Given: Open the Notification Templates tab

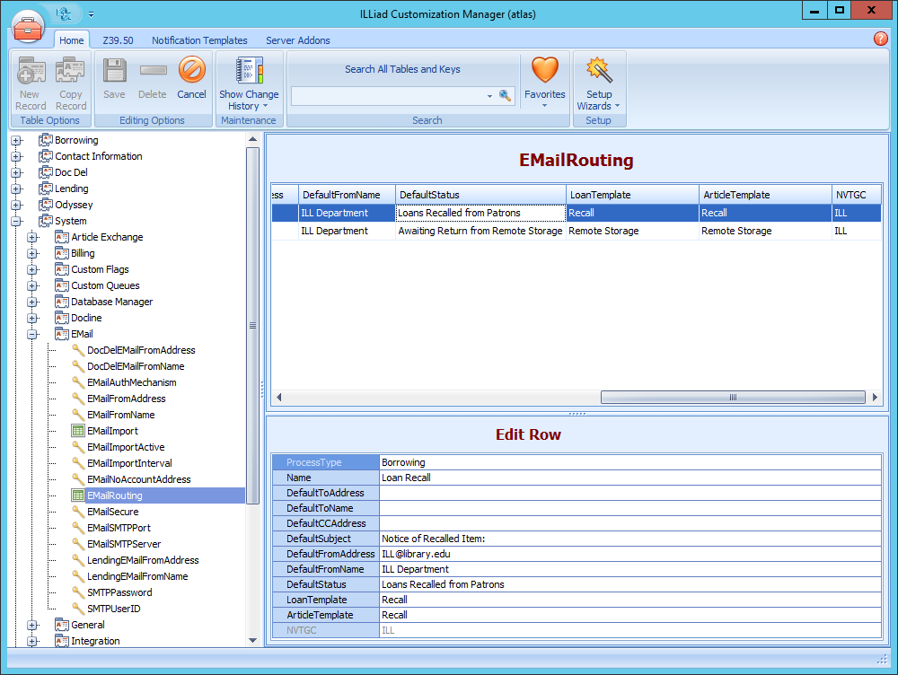Looking at the screenshot, I should coord(199,40).
